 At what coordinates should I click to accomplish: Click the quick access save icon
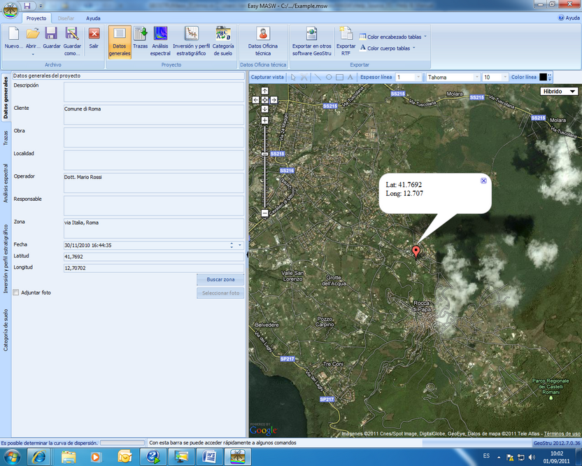coord(27,6)
